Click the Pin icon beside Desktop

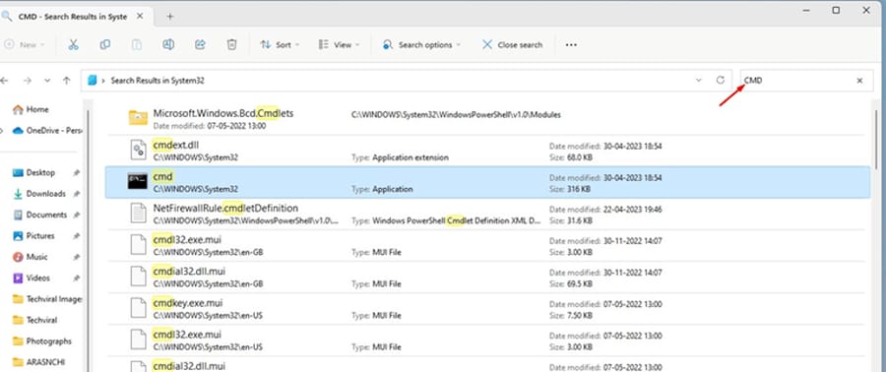[x=76, y=173]
